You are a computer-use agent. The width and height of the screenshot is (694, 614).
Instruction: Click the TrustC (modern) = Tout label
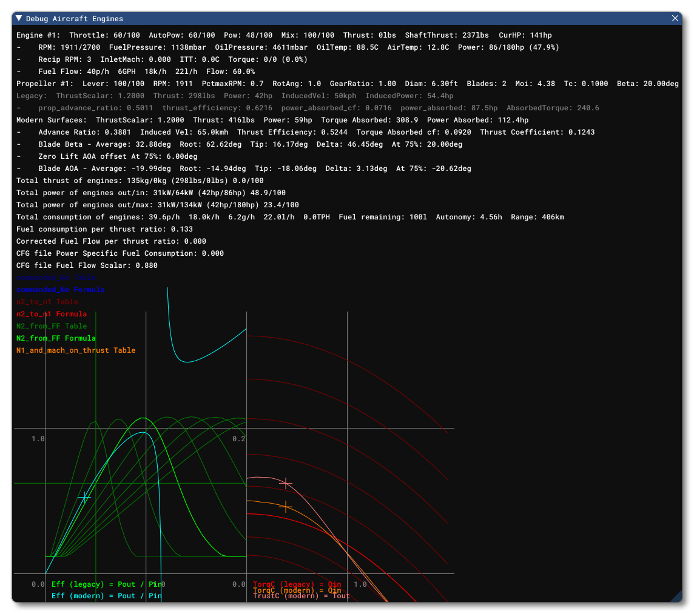pos(301,596)
